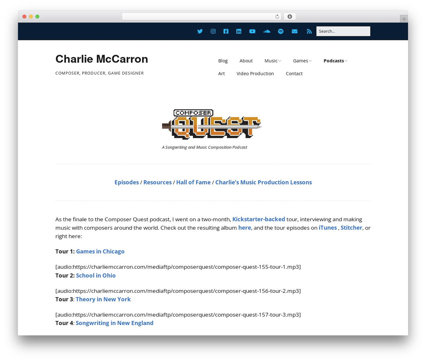The height and width of the screenshot is (361, 426).
Task: Follow the Kickstarter-backed link
Action: [x=259, y=219]
